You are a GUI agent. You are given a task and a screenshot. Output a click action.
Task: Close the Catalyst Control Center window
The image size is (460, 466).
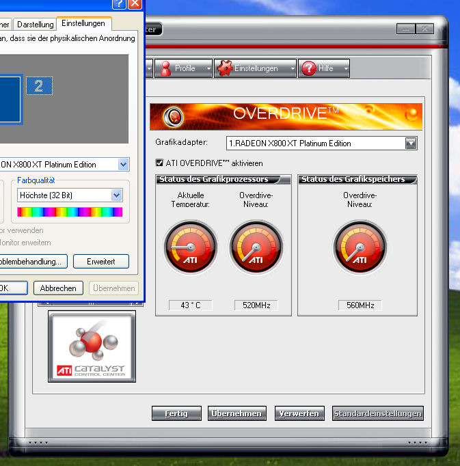[424, 29]
